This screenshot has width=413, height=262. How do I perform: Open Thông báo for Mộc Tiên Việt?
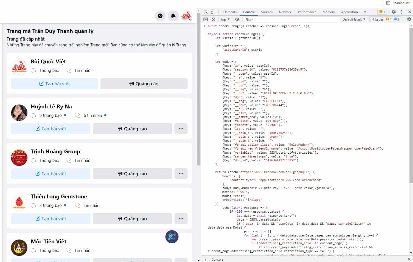coord(45,250)
